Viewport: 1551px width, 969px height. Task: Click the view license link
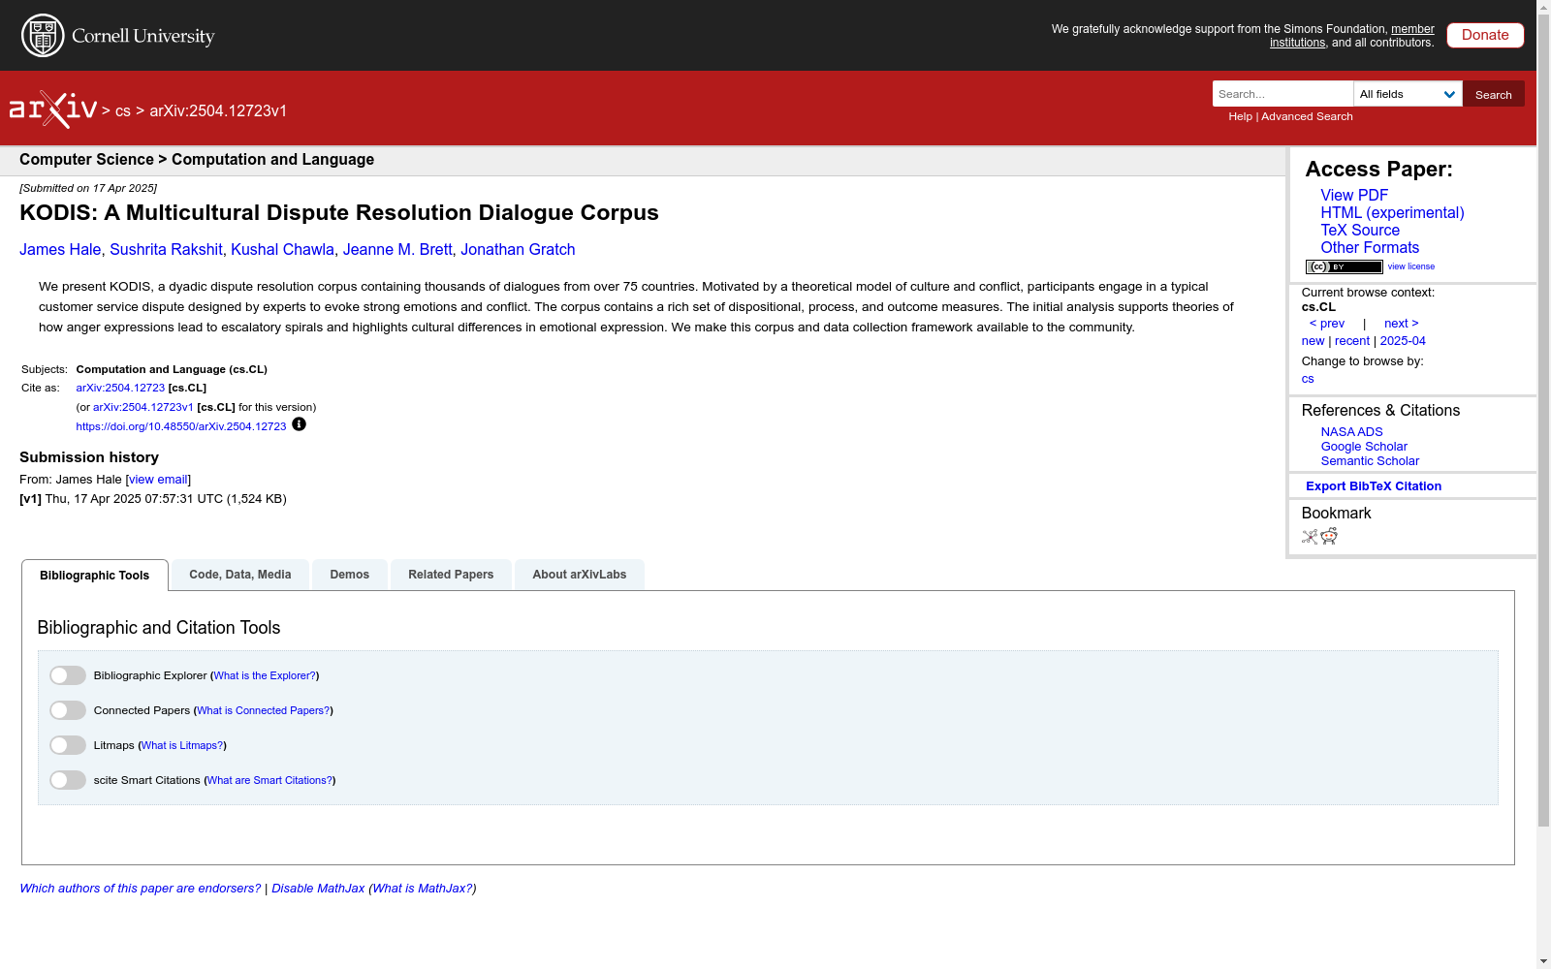(x=1411, y=266)
